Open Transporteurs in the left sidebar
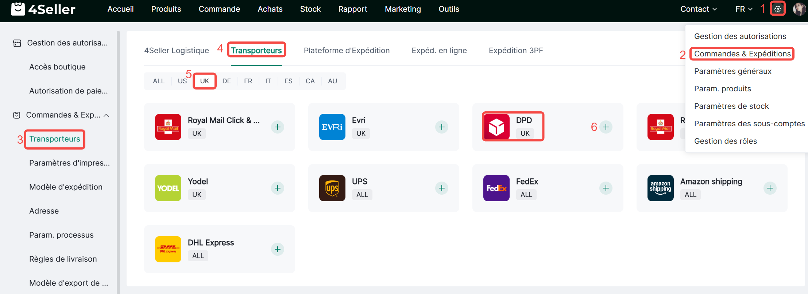 55,139
